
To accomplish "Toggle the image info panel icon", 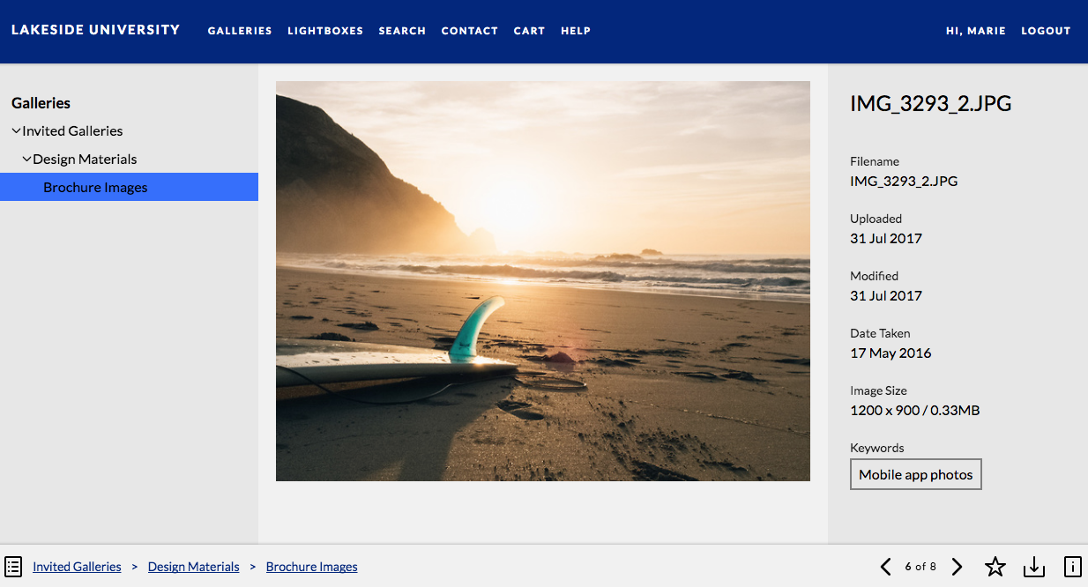I will [1073, 567].
